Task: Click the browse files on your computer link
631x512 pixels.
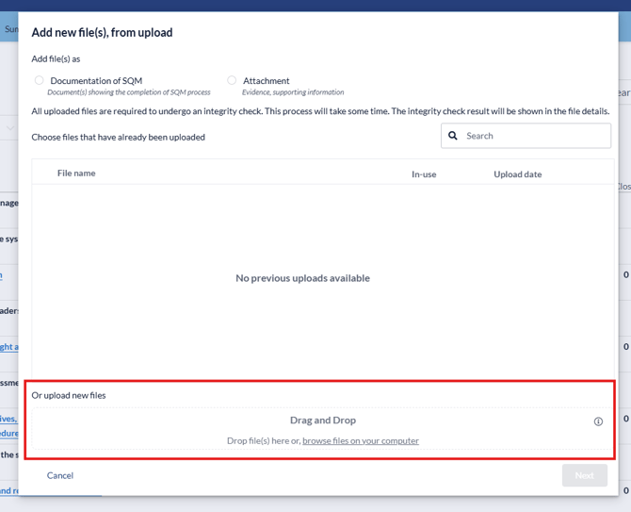Action: [x=361, y=440]
